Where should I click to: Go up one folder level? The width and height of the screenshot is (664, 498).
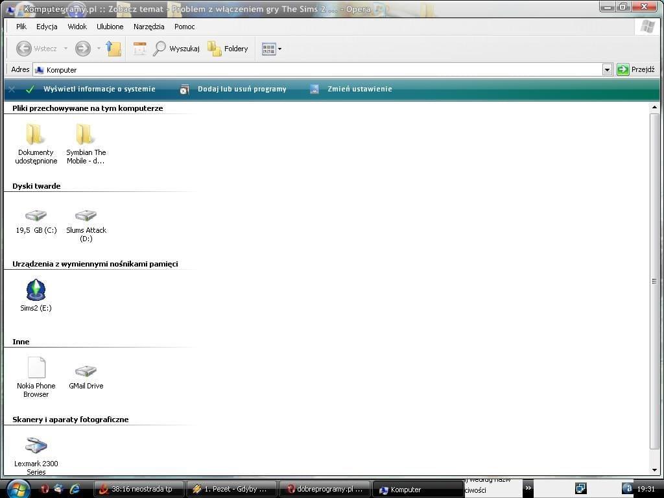(x=113, y=49)
